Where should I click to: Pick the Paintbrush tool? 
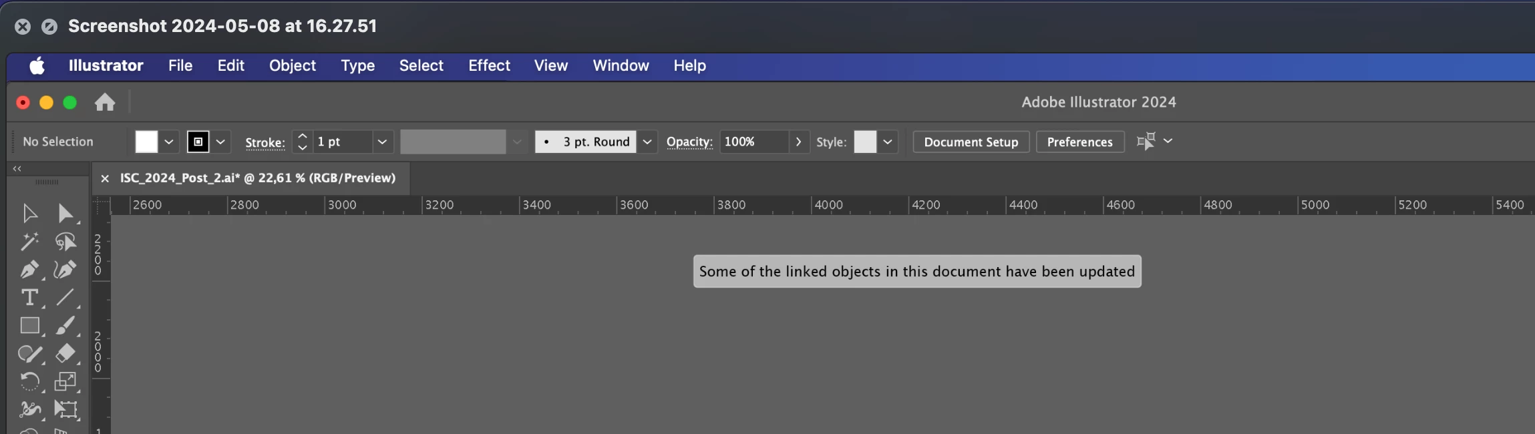pyautogui.click(x=65, y=325)
